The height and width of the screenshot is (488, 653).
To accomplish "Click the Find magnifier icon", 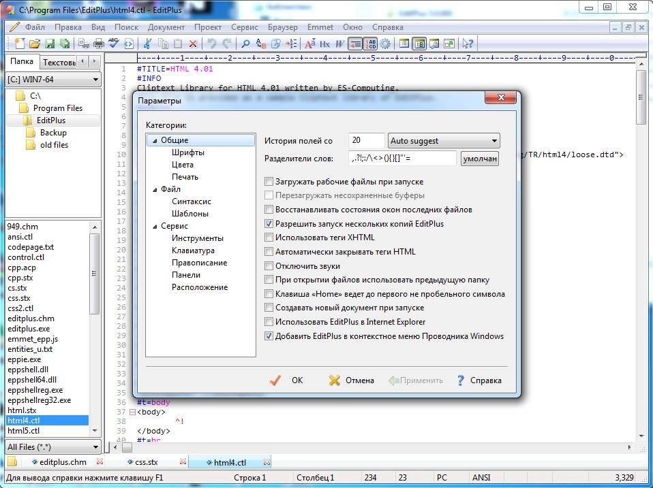I will [x=245, y=44].
